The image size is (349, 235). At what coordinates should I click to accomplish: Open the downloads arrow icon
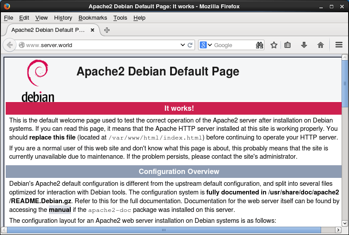point(304,45)
